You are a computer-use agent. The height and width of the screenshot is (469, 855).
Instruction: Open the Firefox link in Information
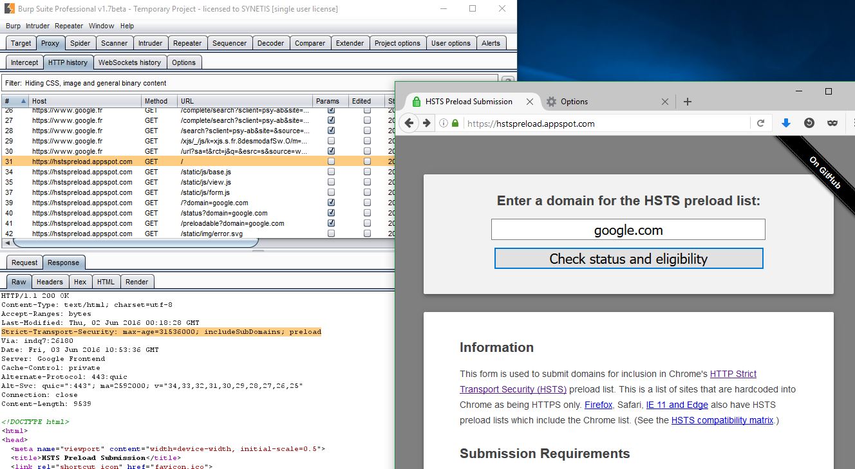tap(599, 405)
